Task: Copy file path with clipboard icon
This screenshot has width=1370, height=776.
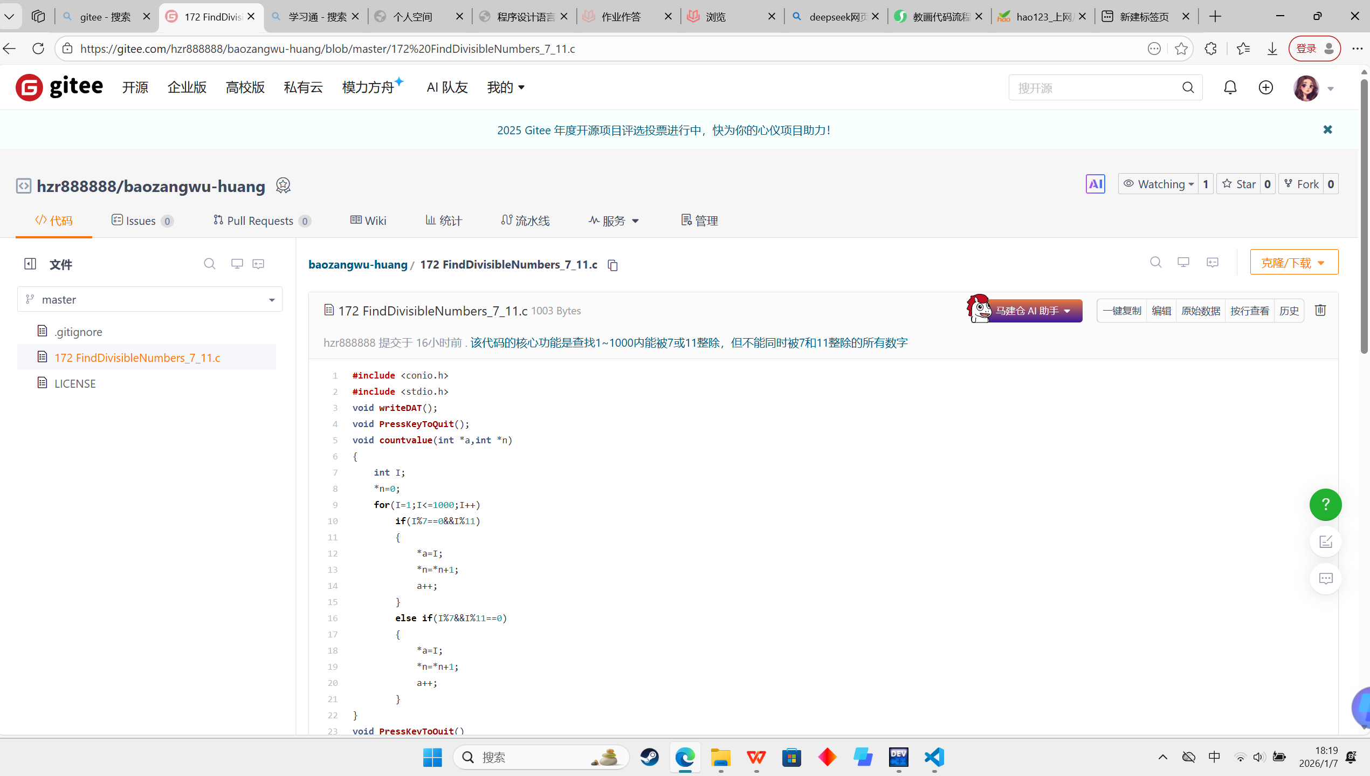Action: click(x=612, y=265)
